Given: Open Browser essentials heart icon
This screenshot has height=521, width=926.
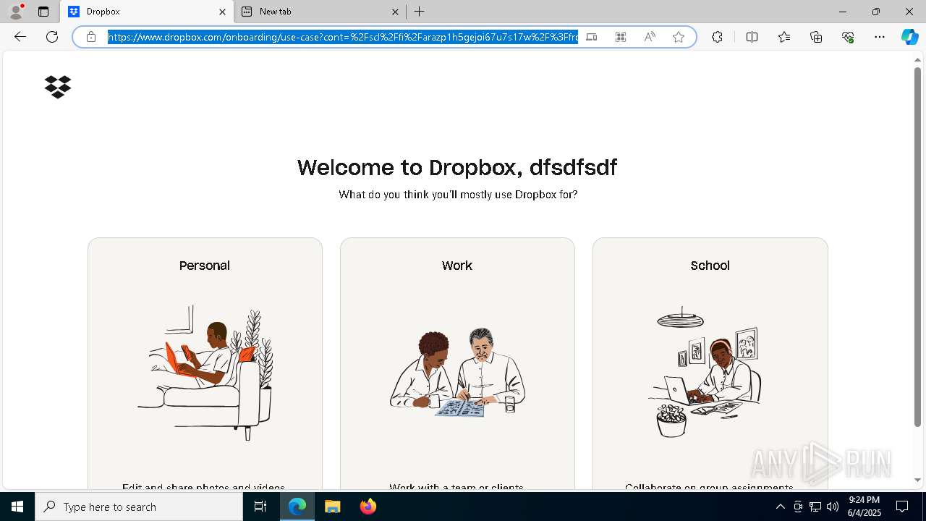Looking at the screenshot, I should [848, 37].
